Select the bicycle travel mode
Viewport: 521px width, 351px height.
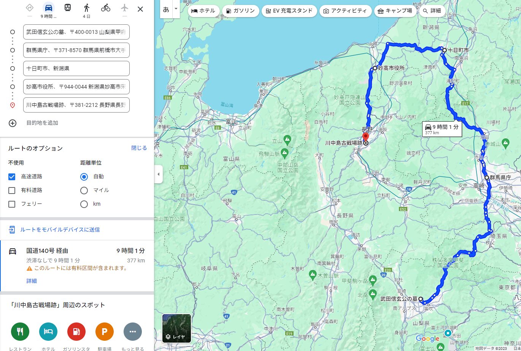(106, 8)
